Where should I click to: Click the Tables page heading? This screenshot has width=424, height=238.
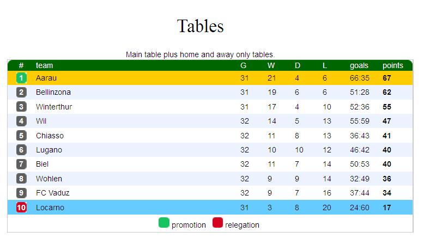click(201, 26)
